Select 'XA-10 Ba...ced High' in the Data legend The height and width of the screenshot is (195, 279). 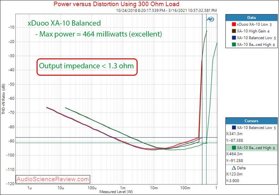pyautogui.click(x=252, y=45)
